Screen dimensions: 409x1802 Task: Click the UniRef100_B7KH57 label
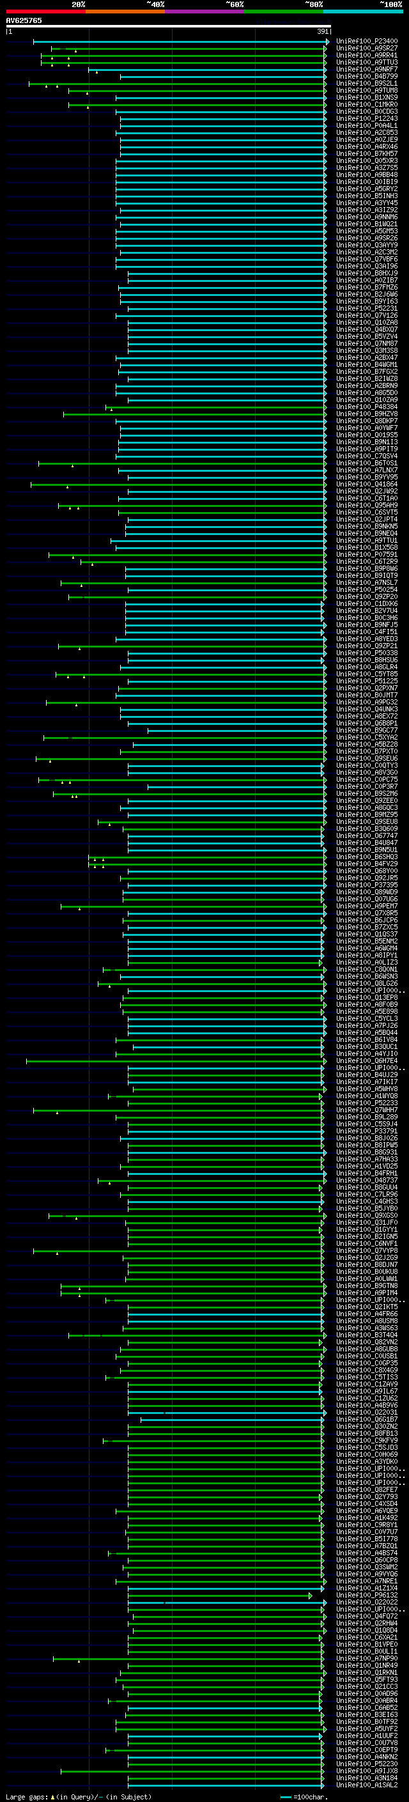pos(366,154)
